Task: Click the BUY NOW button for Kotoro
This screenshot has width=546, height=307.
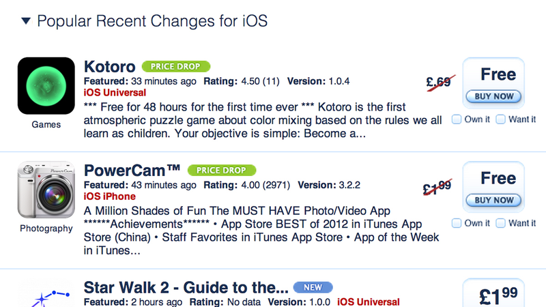Action: 493,96
